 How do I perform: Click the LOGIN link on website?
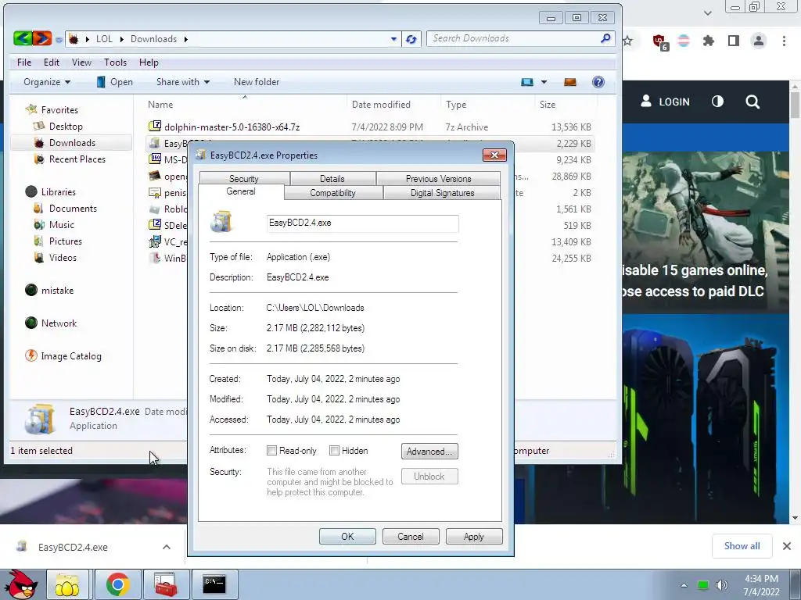coord(665,102)
